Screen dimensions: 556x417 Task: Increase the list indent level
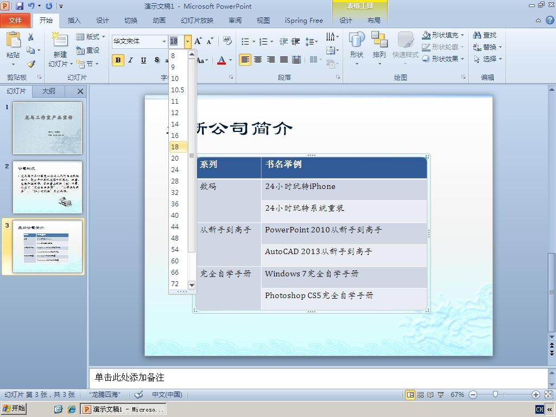tap(296, 42)
